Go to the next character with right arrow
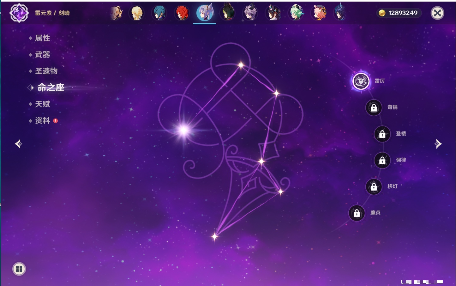Image resolution: width=456 pixels, height=286 pixels. click(438, 144)
